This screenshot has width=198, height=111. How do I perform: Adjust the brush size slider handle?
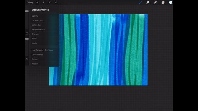click(27, 11)
